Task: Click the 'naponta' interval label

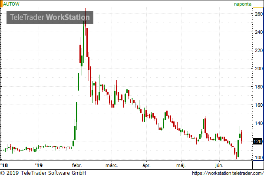Action: coord(243,4)
